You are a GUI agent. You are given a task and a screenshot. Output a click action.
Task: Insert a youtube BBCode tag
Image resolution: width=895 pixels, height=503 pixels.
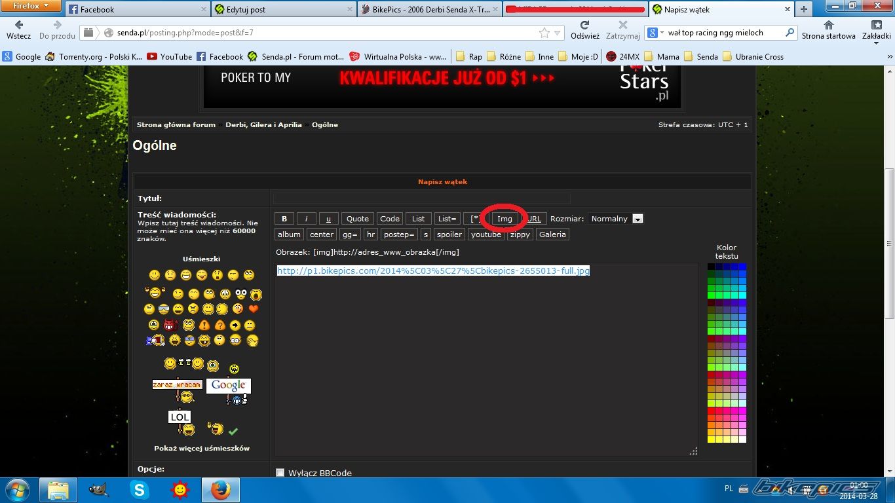click(x=486, y=234)
